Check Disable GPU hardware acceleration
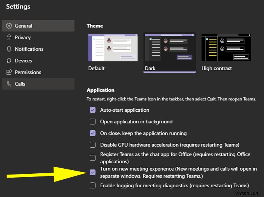This screenshot has width=264, height=197. pyautogui.click(x=93, y=145)
